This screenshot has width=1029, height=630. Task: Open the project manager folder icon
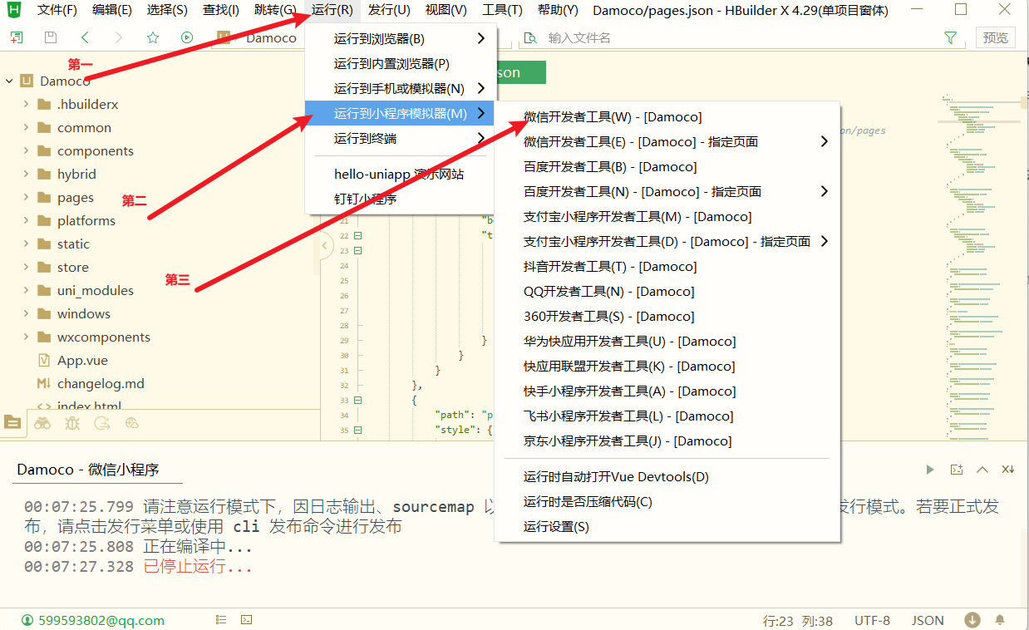click(x=12, y=423)
